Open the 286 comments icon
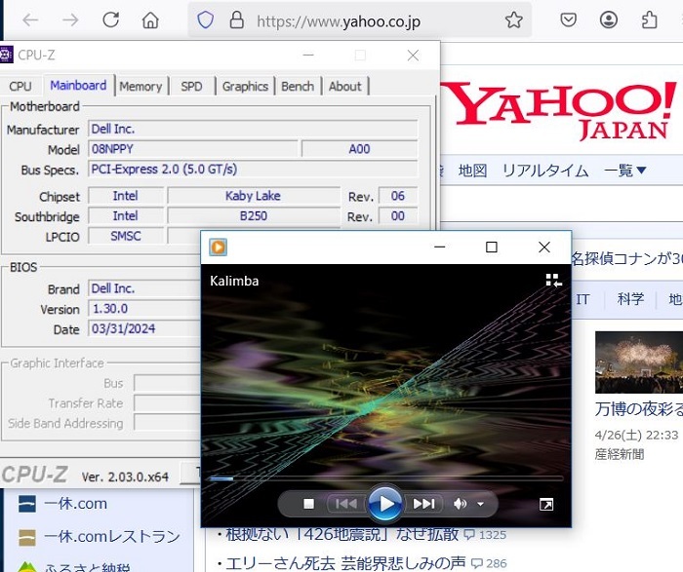 [477, 564]
